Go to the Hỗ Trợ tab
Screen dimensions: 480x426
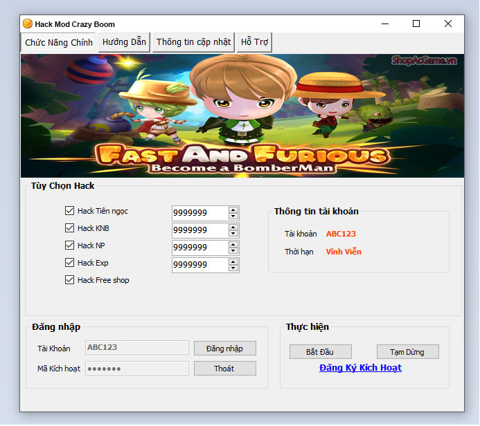[254, 42]
